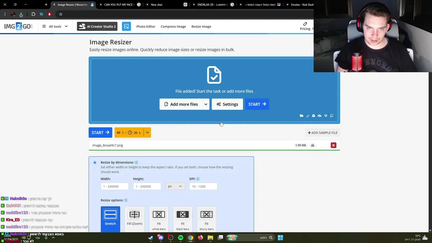Viewport: 432px width, 243px height.
Task: Click the image_8ceae9c7.png file name
Action: [108, 145]
